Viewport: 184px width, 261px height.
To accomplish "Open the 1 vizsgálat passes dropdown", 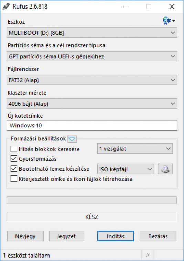I will click(x=135, y=148).
